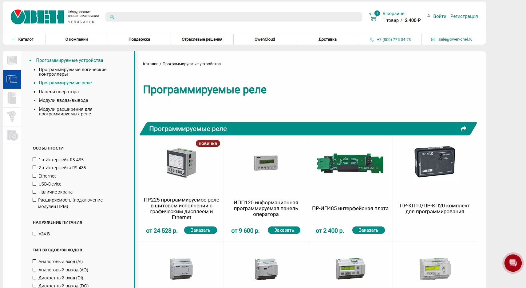Open the OwenCloud menu item
This screenshot has width=526, height=288.
click(x=265, y=39)
